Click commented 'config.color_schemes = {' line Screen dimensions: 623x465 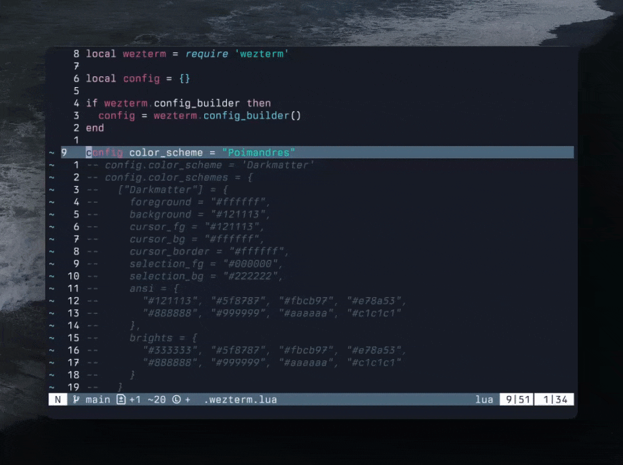point(178,178)
